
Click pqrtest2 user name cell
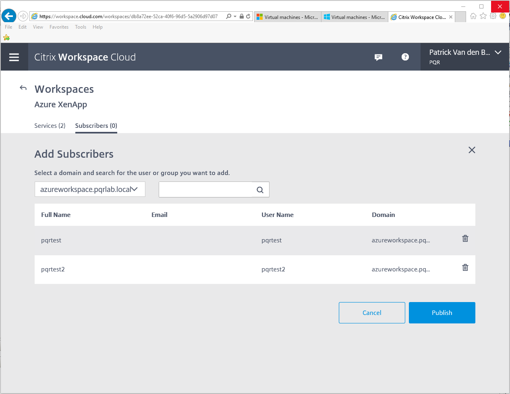click(273, 269)
